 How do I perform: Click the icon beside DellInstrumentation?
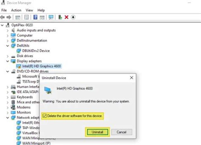[x=13, y=41]
